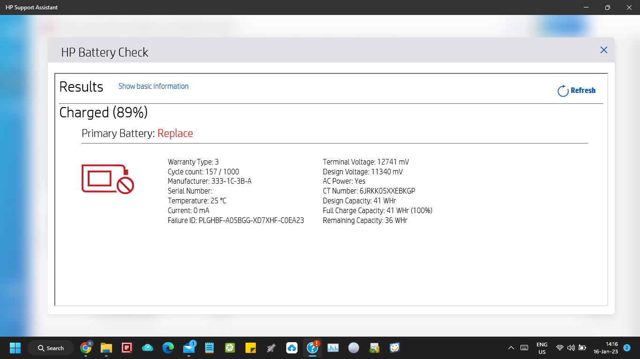
Task: Open the ENG US language selector
Action: pyautogui.click(x=542, y=348)
